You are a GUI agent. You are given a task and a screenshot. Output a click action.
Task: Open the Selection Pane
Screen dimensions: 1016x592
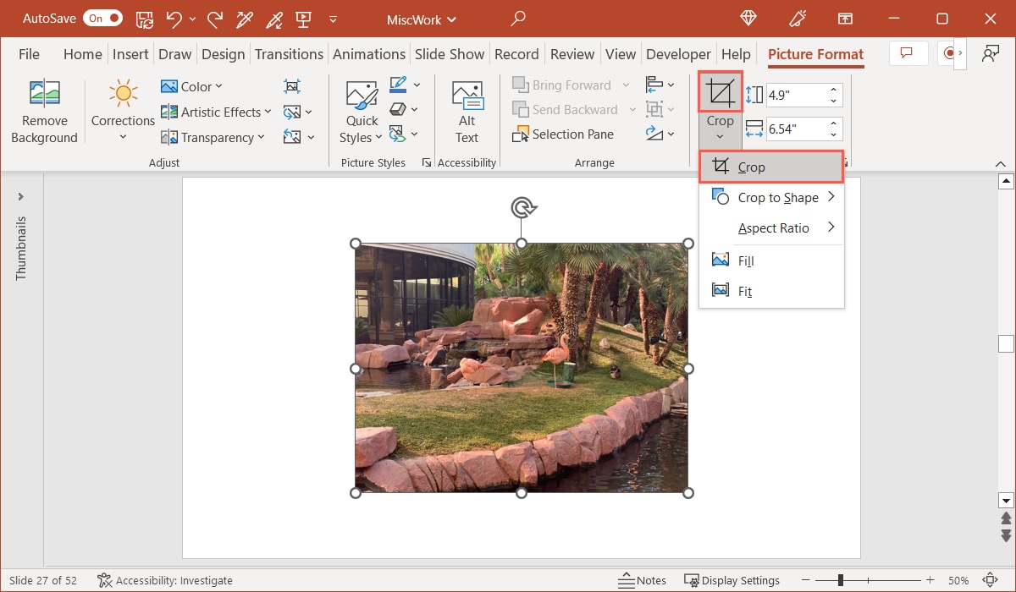click(564, 134)
